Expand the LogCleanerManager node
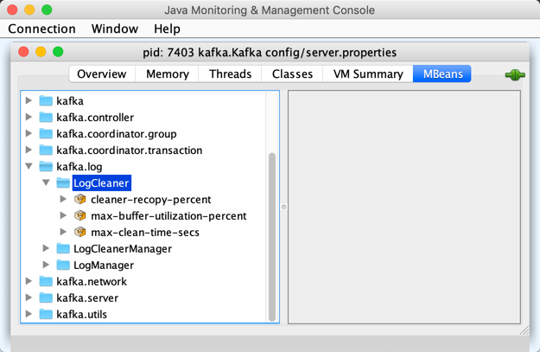This screenshot has height=352, width=540. (47, 249)
